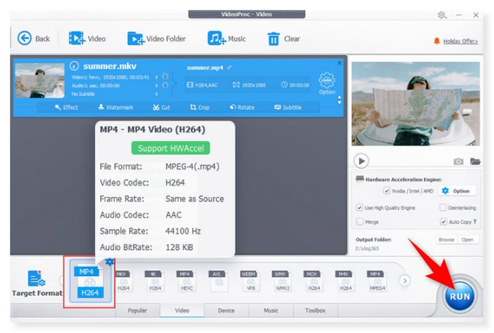Expand the Audio1 aac track selector

pyautogui.click(x=156, y=85)
